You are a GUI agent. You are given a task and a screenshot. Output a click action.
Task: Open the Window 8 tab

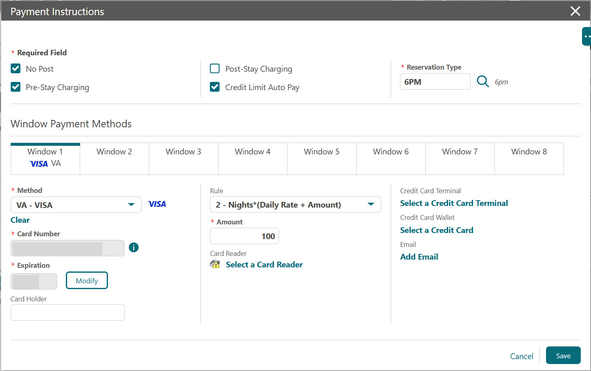[529, 158]
